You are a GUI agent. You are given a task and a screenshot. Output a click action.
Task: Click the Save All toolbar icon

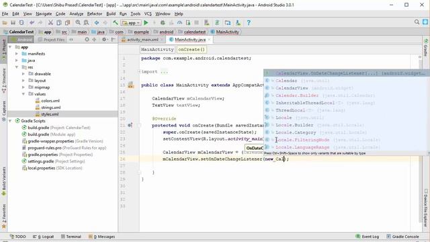(13, 23)
